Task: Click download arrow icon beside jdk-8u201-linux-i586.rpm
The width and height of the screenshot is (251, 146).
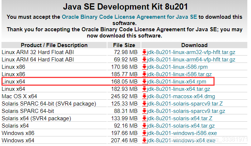Action: (x=144, y=67)
